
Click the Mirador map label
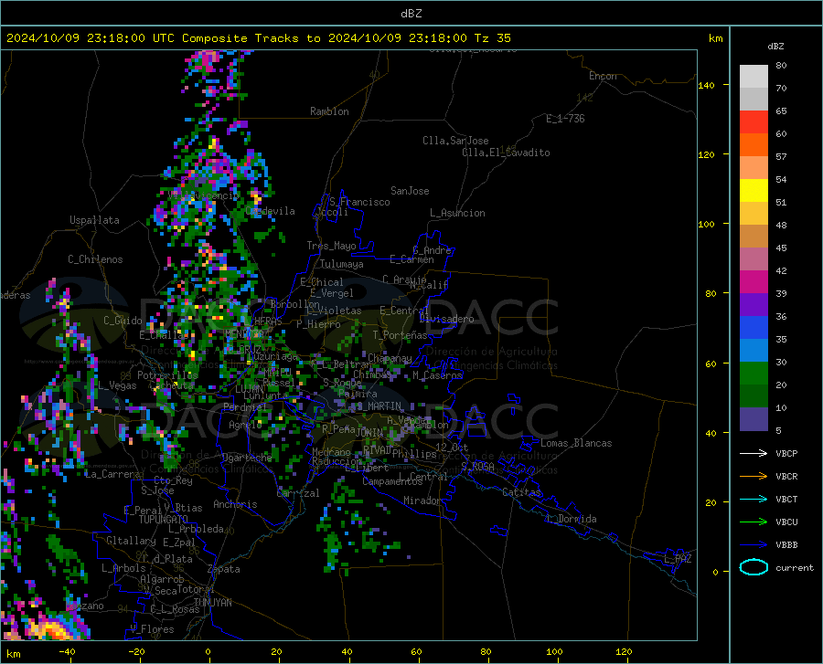point(422,501)
